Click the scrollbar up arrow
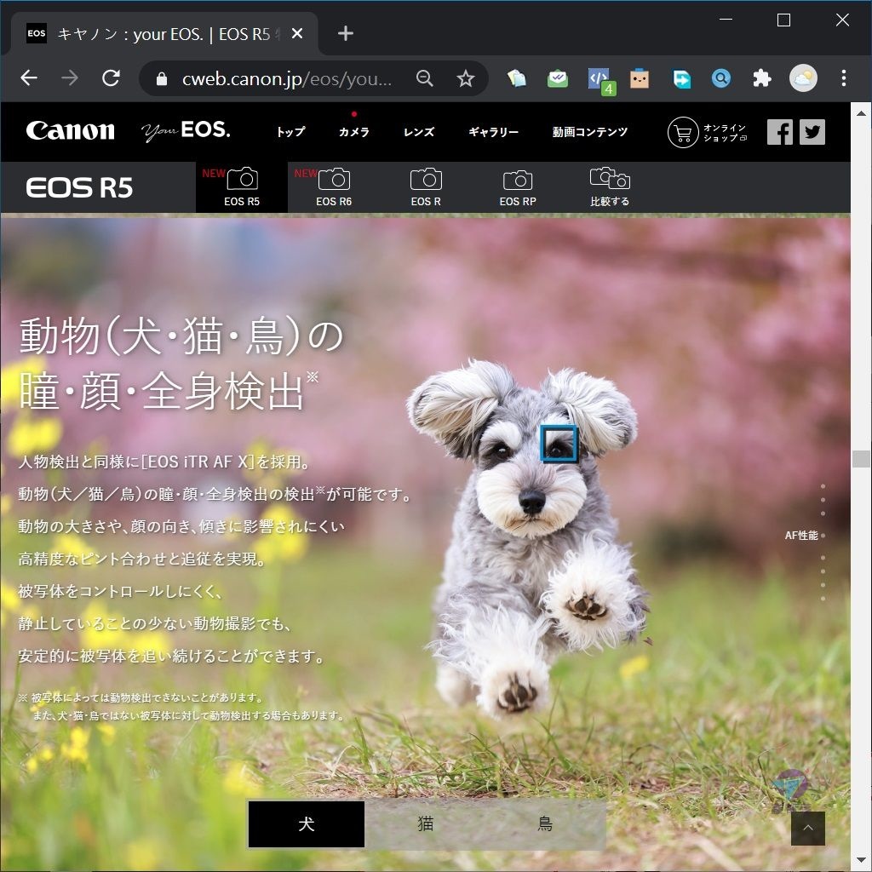This screenshot has width=872, height=872. coord(862,113)
